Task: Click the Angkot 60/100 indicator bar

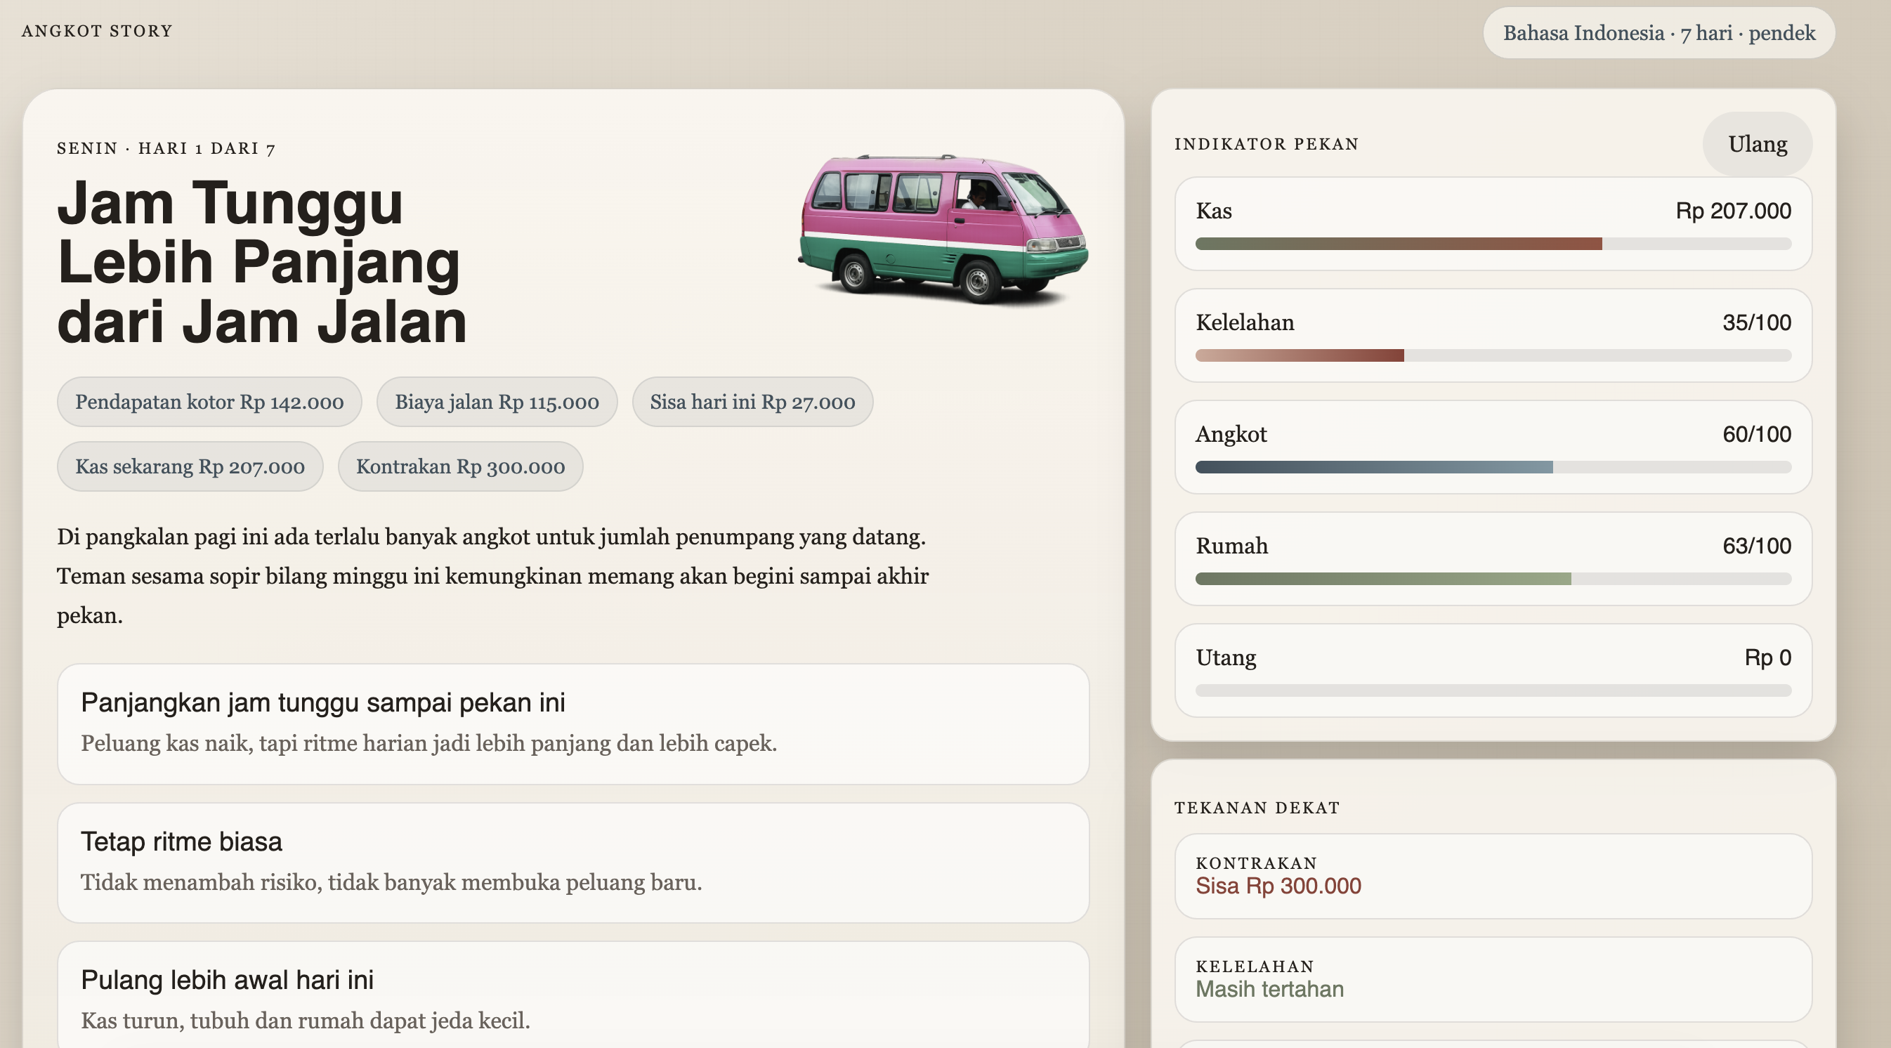Action: click(1492, 467)
